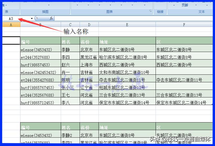Image resolution: width=215 pixels, height=146 pixels.
Task: Select cell et244(355427688)
Action: tap(41, 78)
